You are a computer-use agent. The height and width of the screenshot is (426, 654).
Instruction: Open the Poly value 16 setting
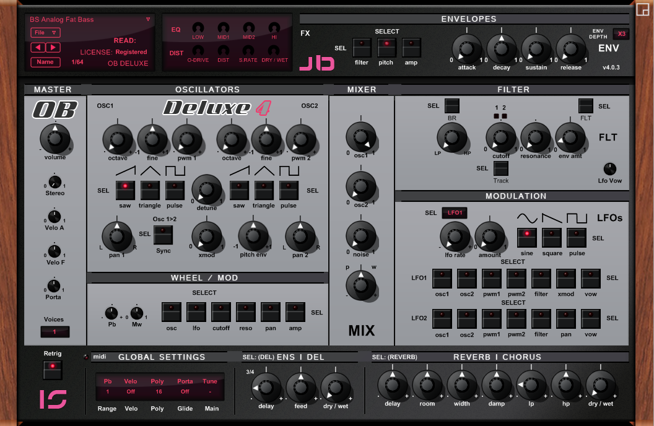coord(159,392)
